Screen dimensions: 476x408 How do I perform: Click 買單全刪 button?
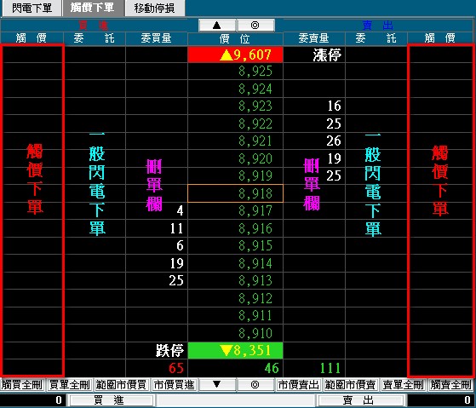click(70, 385)
